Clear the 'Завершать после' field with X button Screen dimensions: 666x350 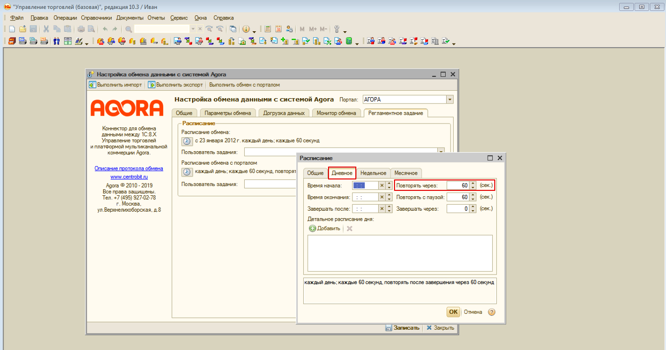click(382, 209)
